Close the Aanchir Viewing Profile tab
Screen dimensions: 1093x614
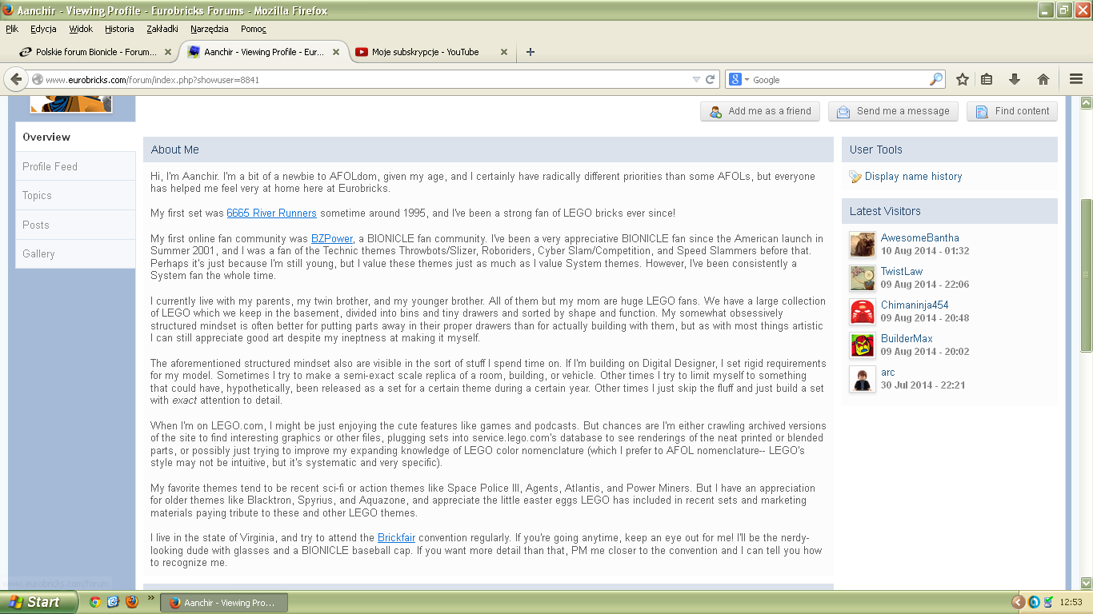(336, 52)
